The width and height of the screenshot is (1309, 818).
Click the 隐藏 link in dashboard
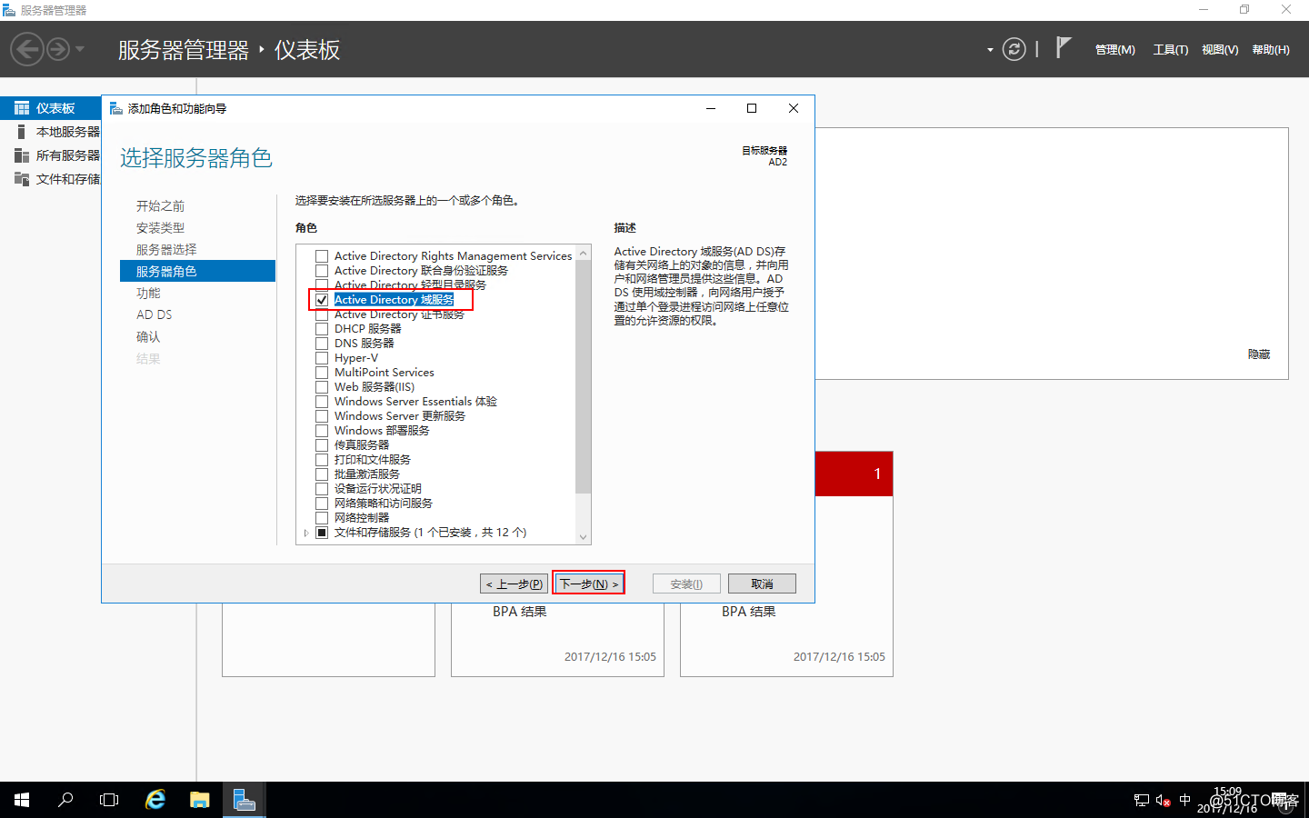1259,354
